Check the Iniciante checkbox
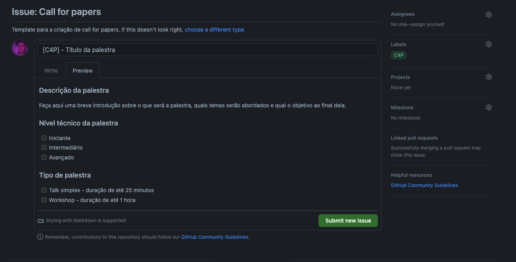516x262 pixels. click(x=44, y=138)
